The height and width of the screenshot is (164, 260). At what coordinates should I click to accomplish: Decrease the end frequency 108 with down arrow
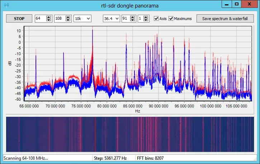pos(68,20)
